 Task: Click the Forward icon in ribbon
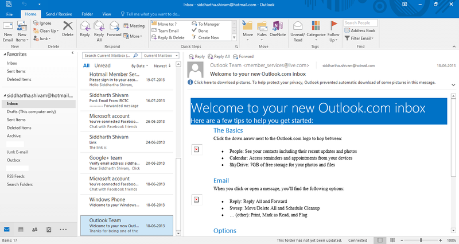(x=114, y=26)
